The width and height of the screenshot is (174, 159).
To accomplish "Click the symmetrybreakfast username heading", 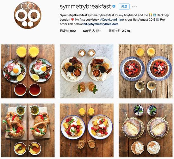I will (x=85, y=7).
